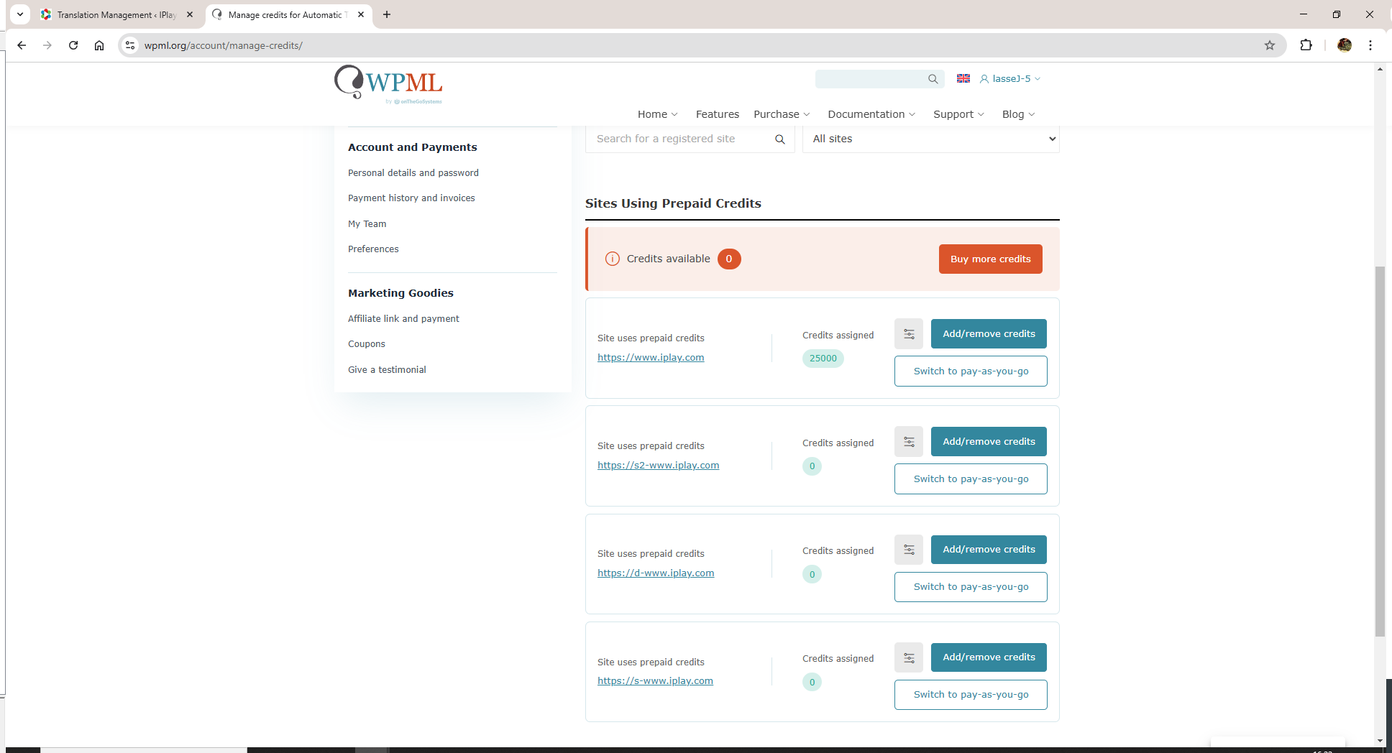Open settings icon for s2-www.iplay.com
The height and width of the screenshot is (753, 1392).
(909, 442)
